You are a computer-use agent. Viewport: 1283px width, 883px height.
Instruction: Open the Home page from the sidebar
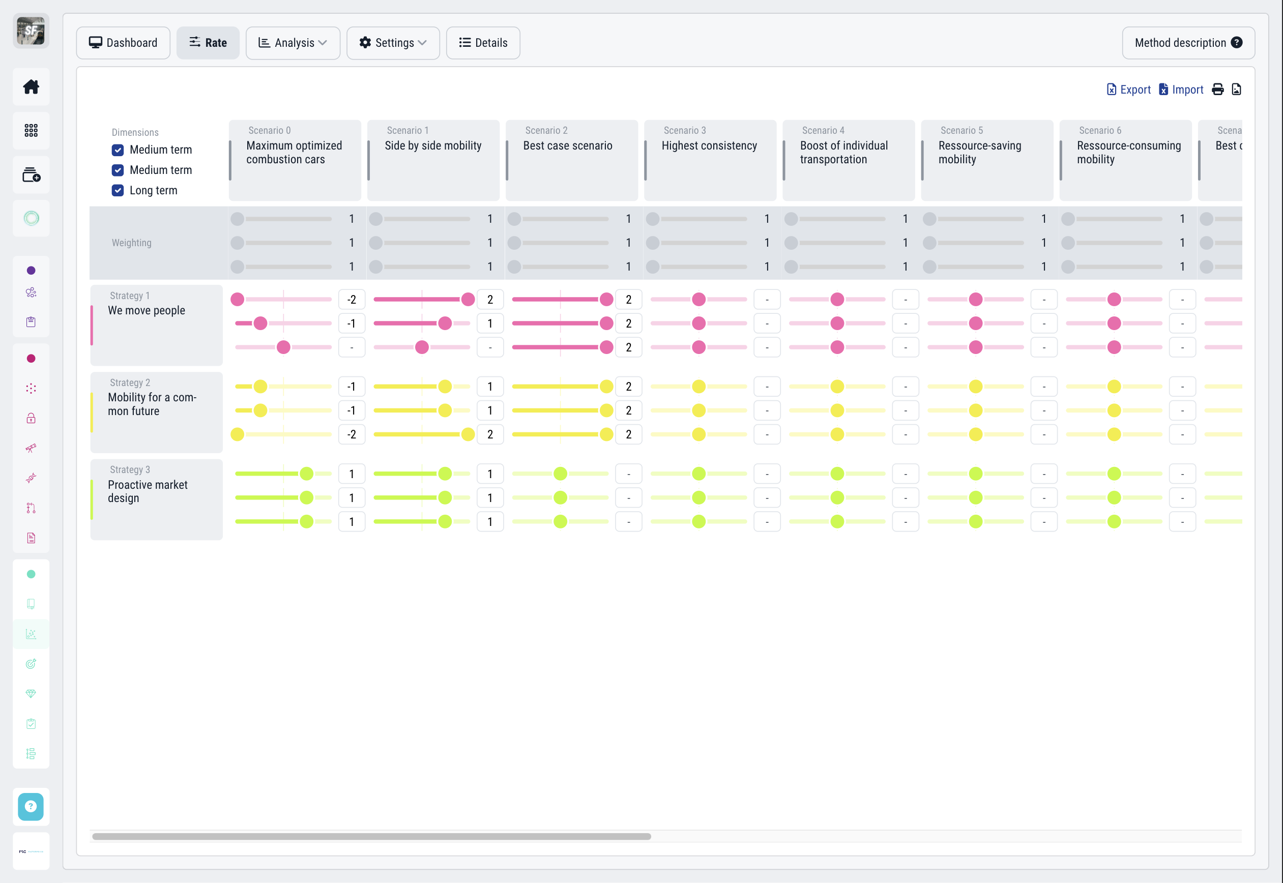coord(31,86)
